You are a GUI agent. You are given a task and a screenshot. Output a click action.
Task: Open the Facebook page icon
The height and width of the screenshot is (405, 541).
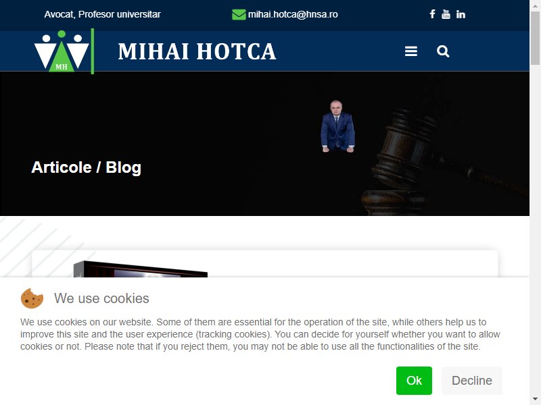point(432,14)
